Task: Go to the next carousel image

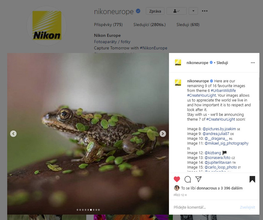Action: tap(163, 134)
